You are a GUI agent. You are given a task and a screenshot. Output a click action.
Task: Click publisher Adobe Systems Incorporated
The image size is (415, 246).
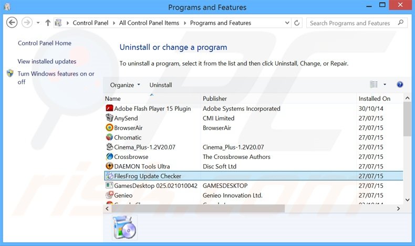click(x=241, y=109)
